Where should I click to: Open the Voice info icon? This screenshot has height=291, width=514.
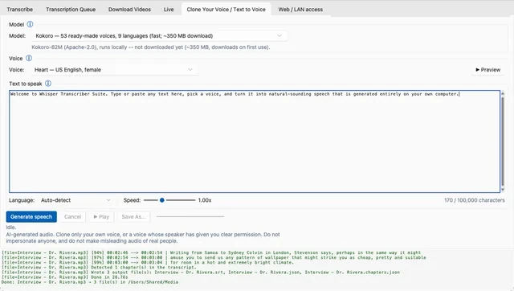[29, 59]
